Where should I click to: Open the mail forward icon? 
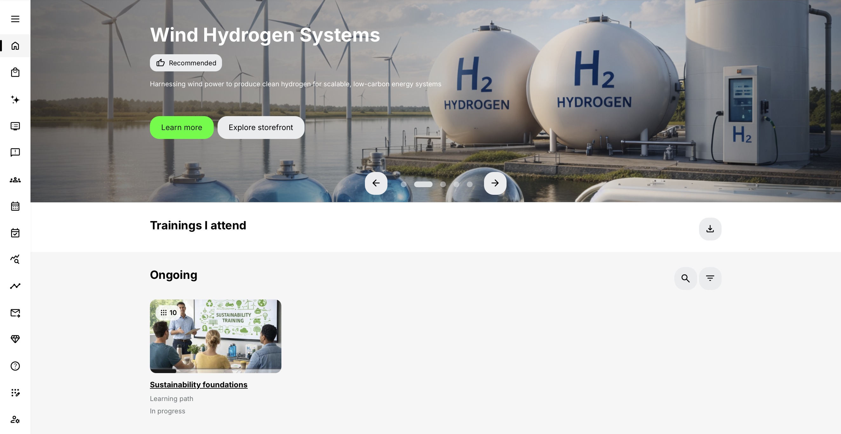click(x=15, y=313)
